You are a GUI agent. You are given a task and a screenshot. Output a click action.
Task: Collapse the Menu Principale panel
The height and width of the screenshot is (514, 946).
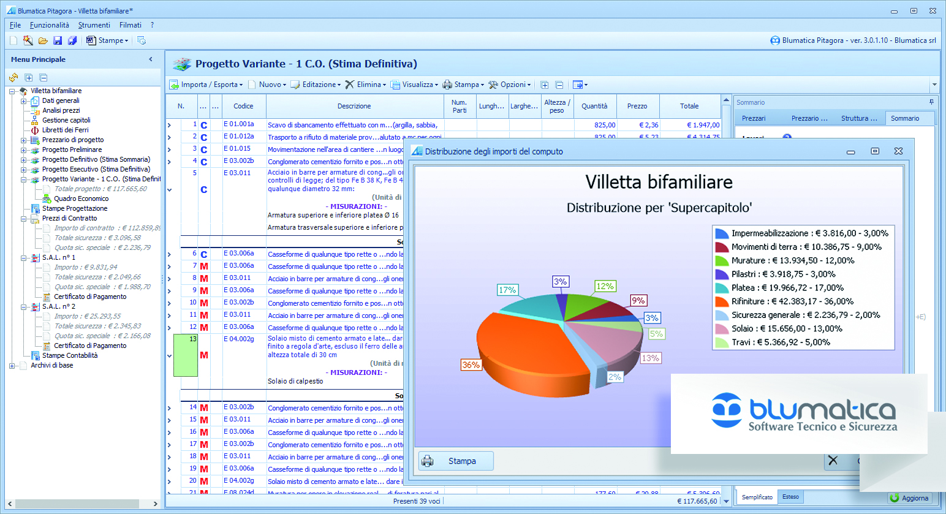click(151, 59)
